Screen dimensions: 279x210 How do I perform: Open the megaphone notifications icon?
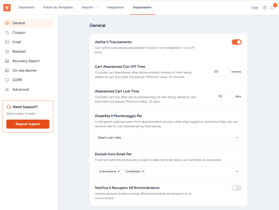click(272, 8)
